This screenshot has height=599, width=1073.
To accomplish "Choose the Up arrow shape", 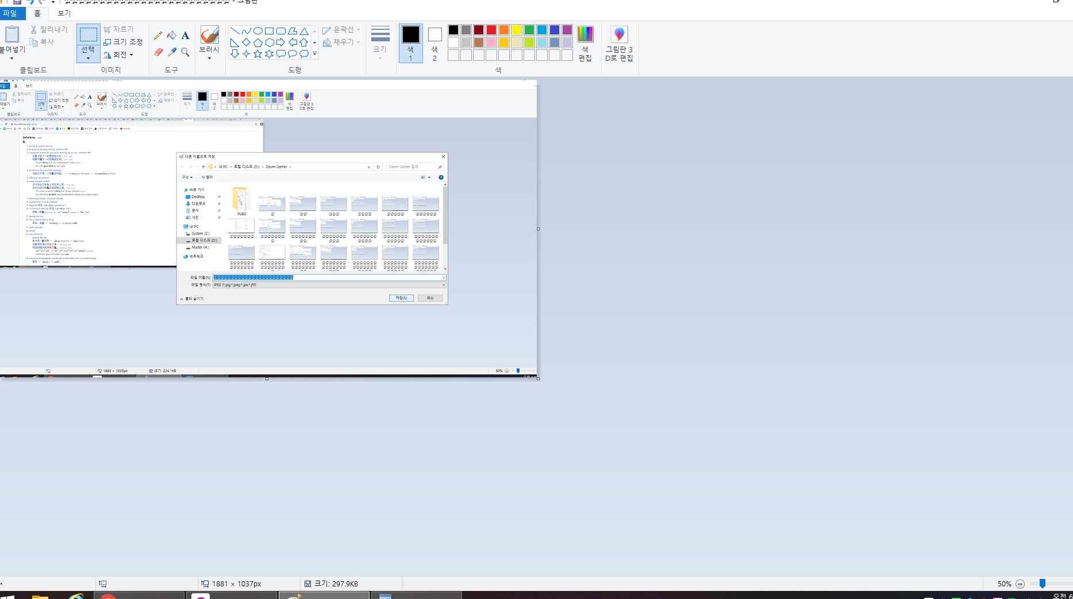I will 303,42.
